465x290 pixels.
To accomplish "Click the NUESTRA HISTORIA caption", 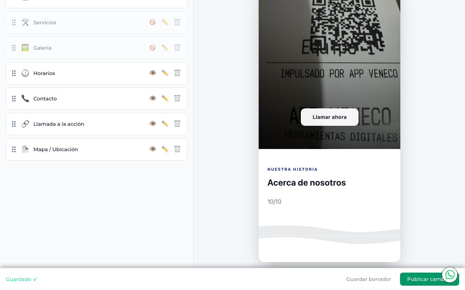I will (292, 169).
